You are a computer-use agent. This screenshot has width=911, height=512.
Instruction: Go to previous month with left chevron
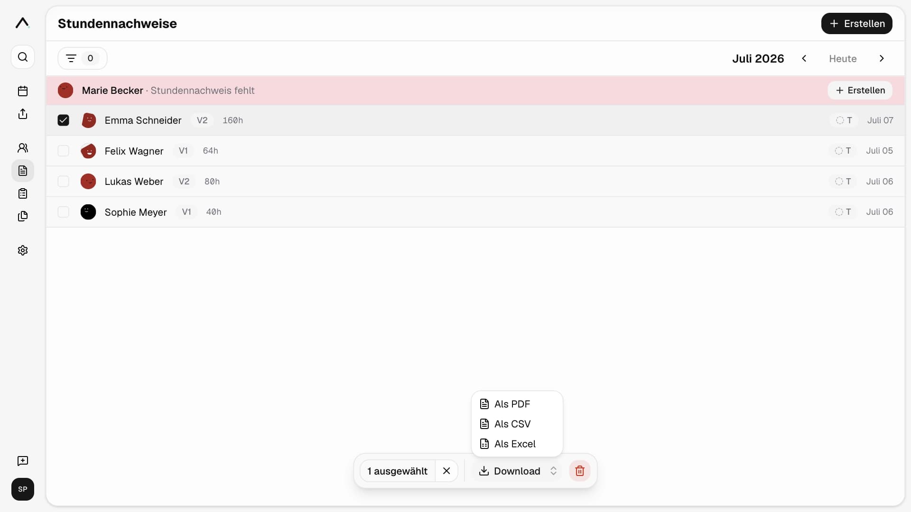coord(804,58)
